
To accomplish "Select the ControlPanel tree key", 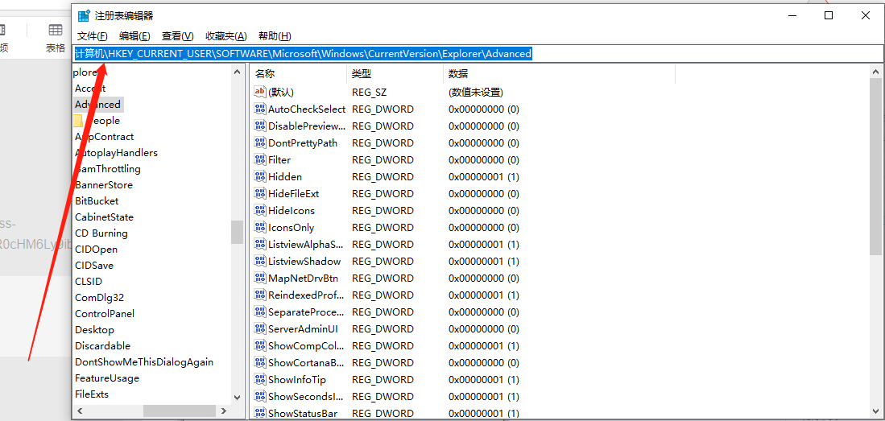I will (105, 313).
